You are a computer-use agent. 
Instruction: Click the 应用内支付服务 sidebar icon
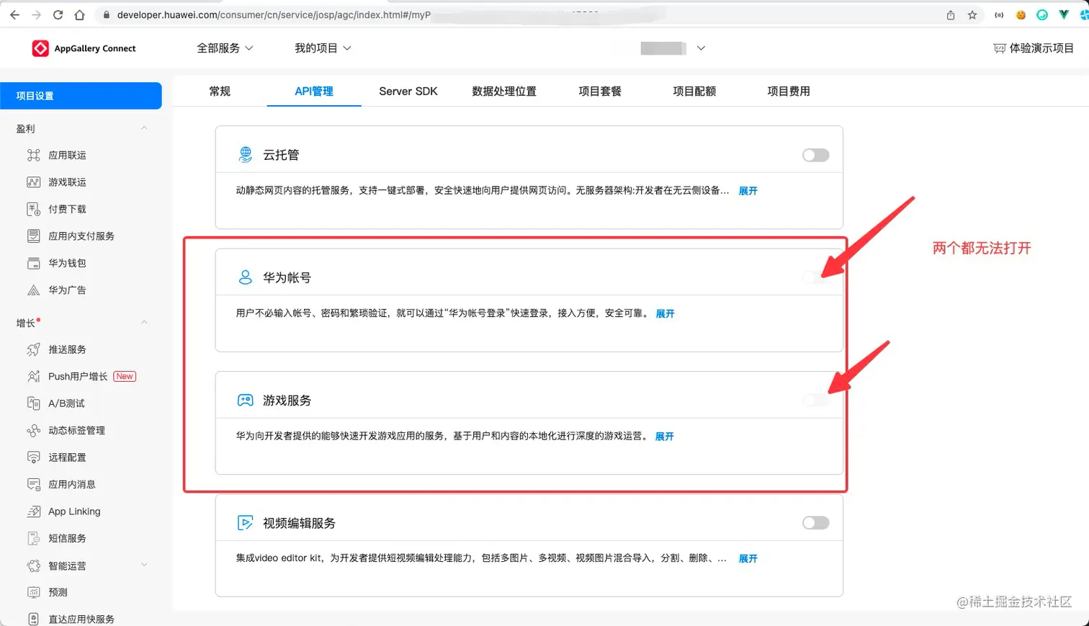[x=33, y=236]
